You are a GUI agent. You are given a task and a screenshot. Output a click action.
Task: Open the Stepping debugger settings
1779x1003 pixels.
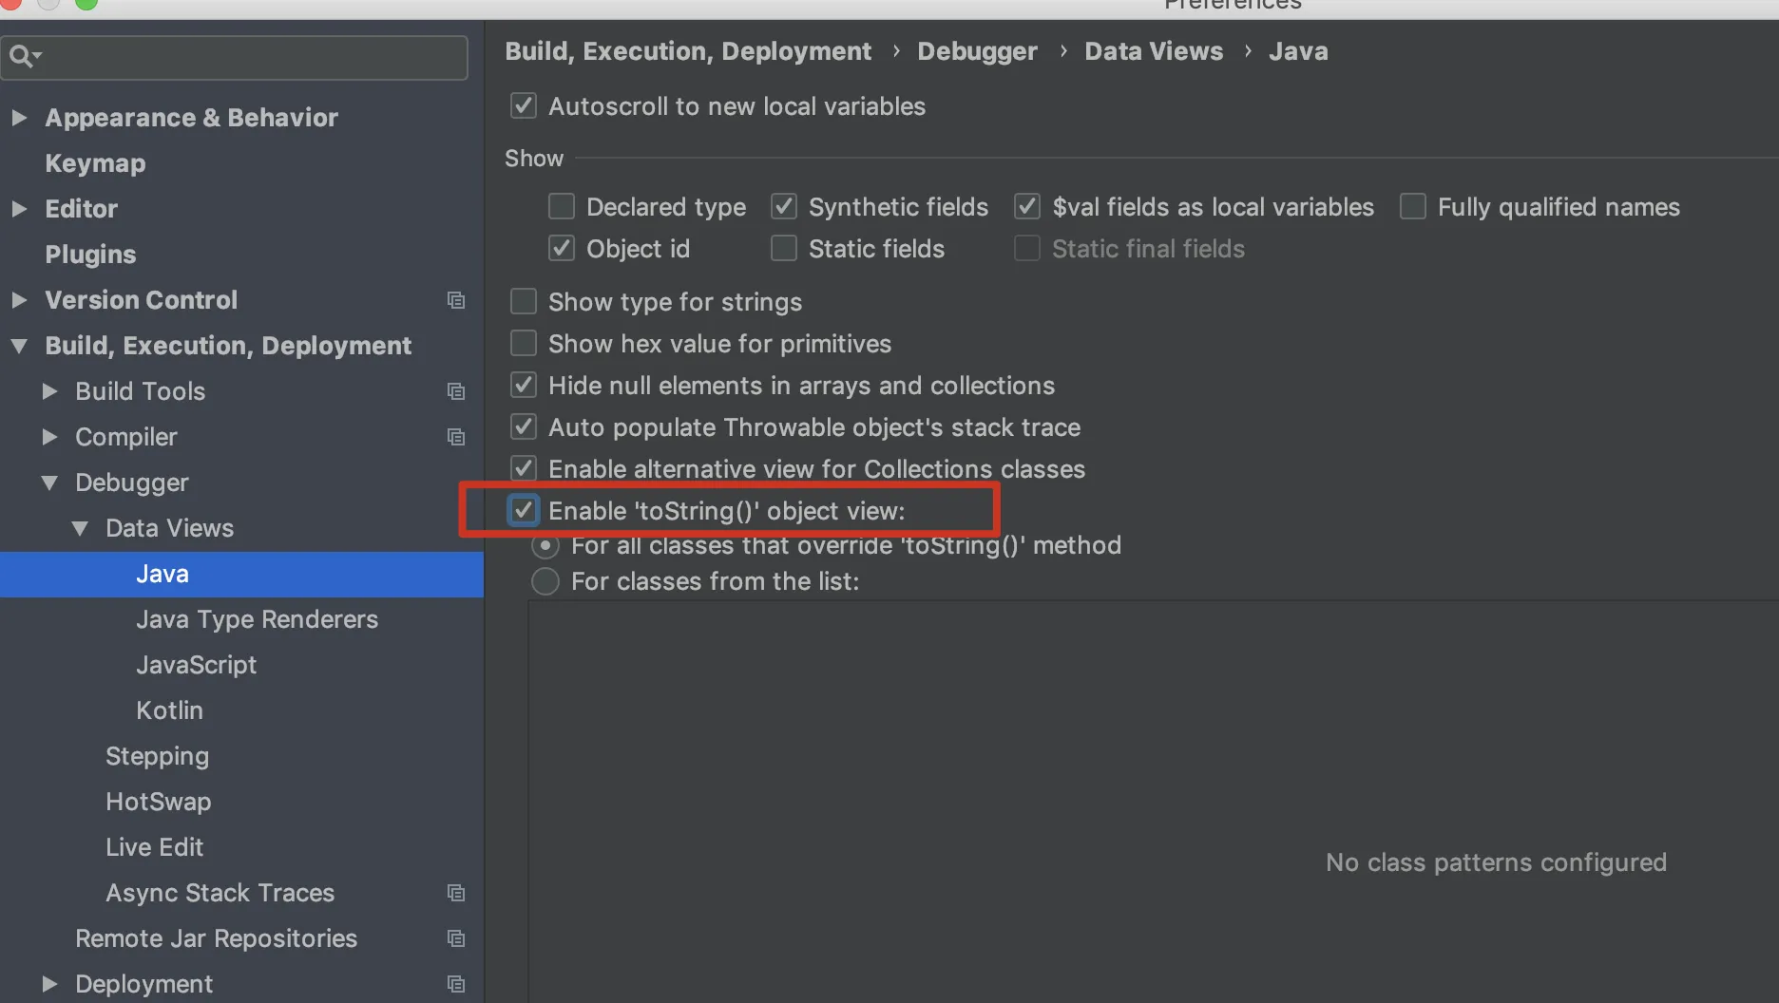pos(157,756)
